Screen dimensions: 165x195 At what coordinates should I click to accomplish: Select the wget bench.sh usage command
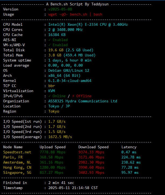click(x=75, y=15)
